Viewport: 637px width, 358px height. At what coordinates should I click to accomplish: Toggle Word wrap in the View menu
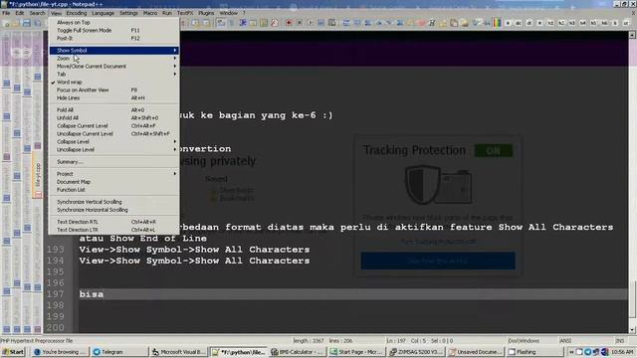113,82
